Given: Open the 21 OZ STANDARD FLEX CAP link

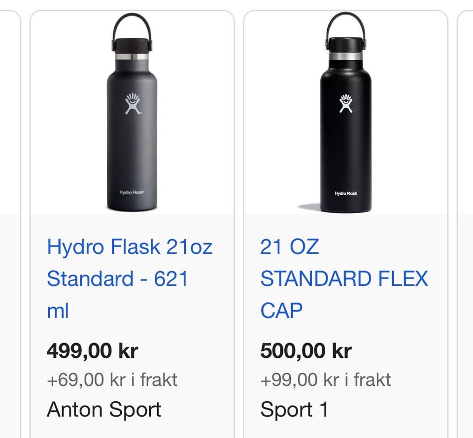Looking at the screenshot, I should pyautogui.click(x=344, y=279).
